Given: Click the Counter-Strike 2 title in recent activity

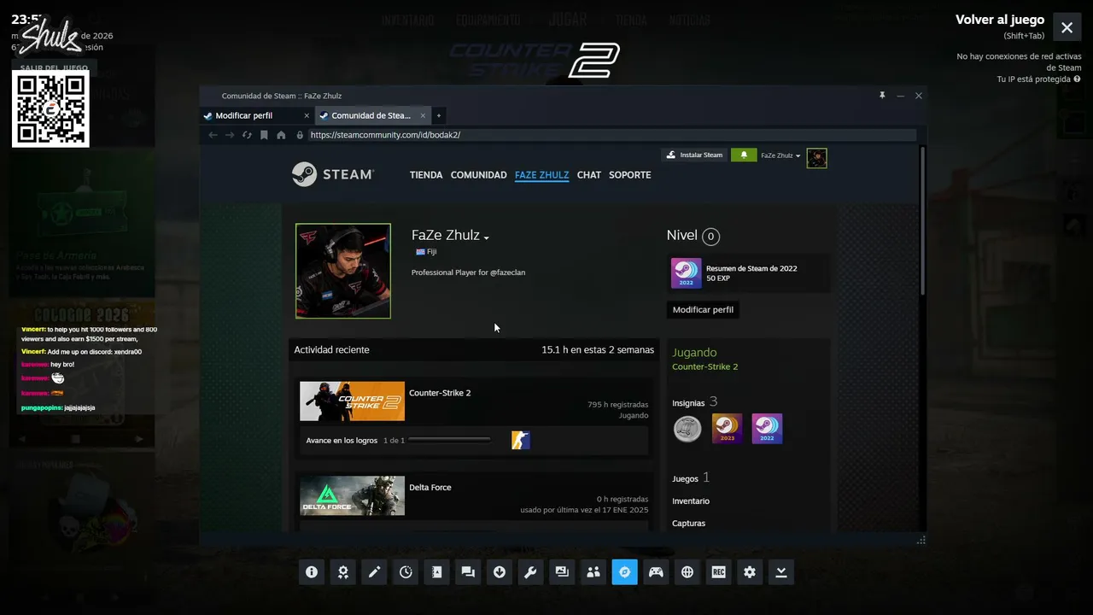Looking at the screenshot, I should coord(440,393).
